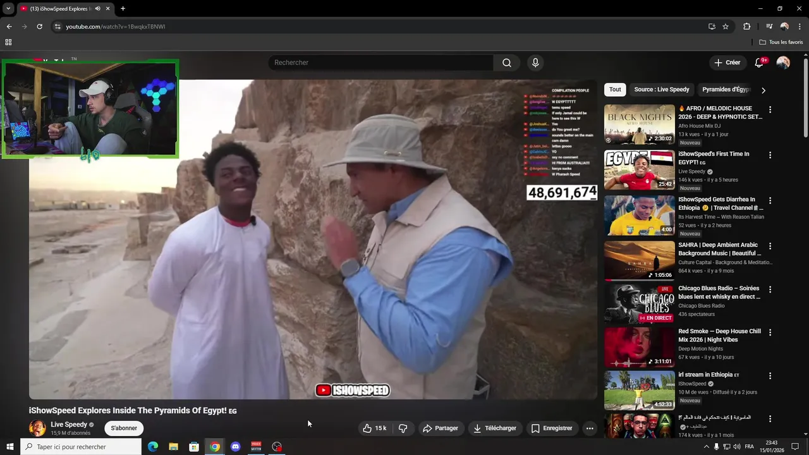Open system volume icon in tray
The height and width of the screenshot is (455, 809).
737,447
